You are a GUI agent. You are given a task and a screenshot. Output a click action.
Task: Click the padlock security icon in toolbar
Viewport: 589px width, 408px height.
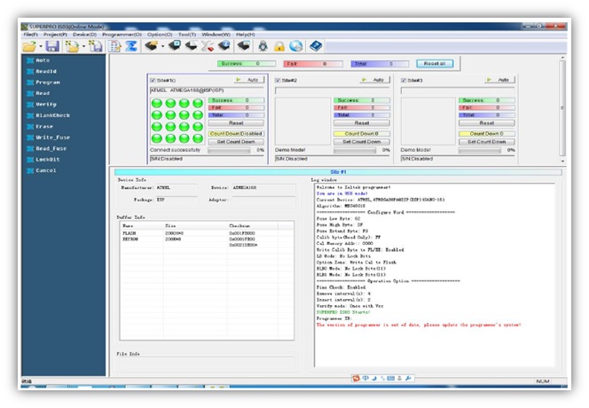[x=278, y=46]
